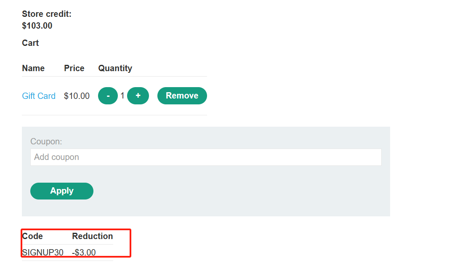Increase Gift Card quantity with plus button
Image resolution: width=449 pixels, height=266 pixels.
[138, 96]
